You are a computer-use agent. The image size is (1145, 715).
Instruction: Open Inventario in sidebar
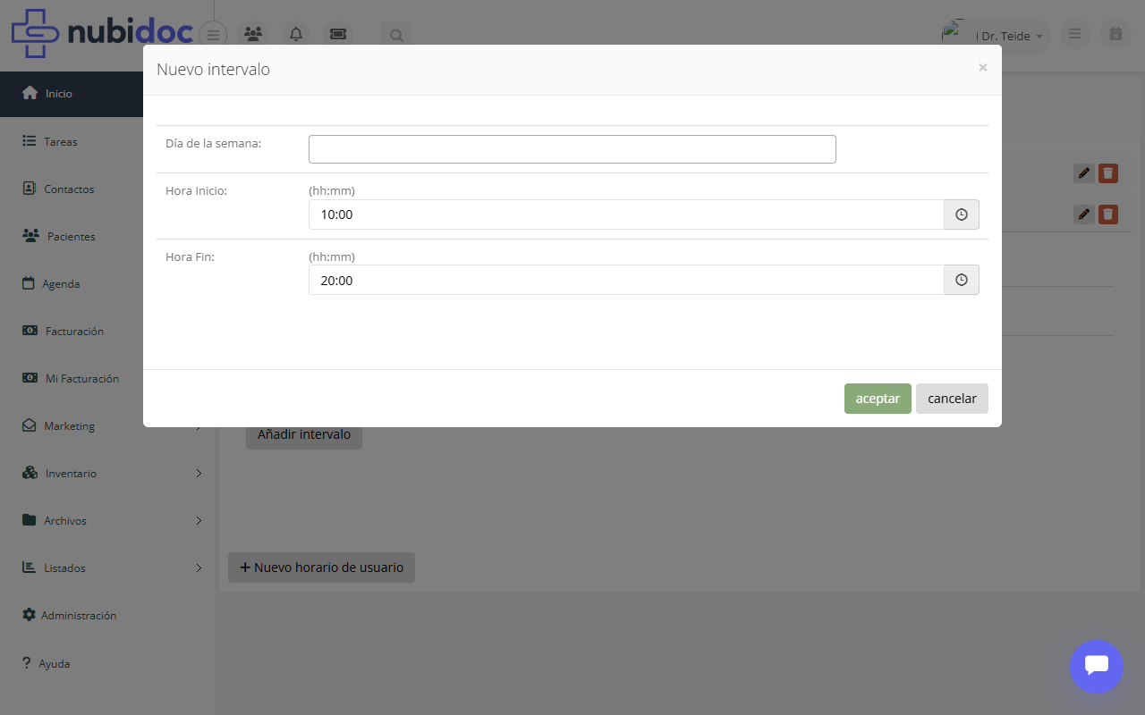(107, 473)
